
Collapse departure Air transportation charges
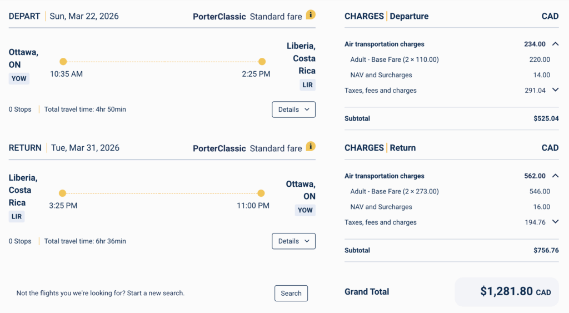(x=555, y=44)
